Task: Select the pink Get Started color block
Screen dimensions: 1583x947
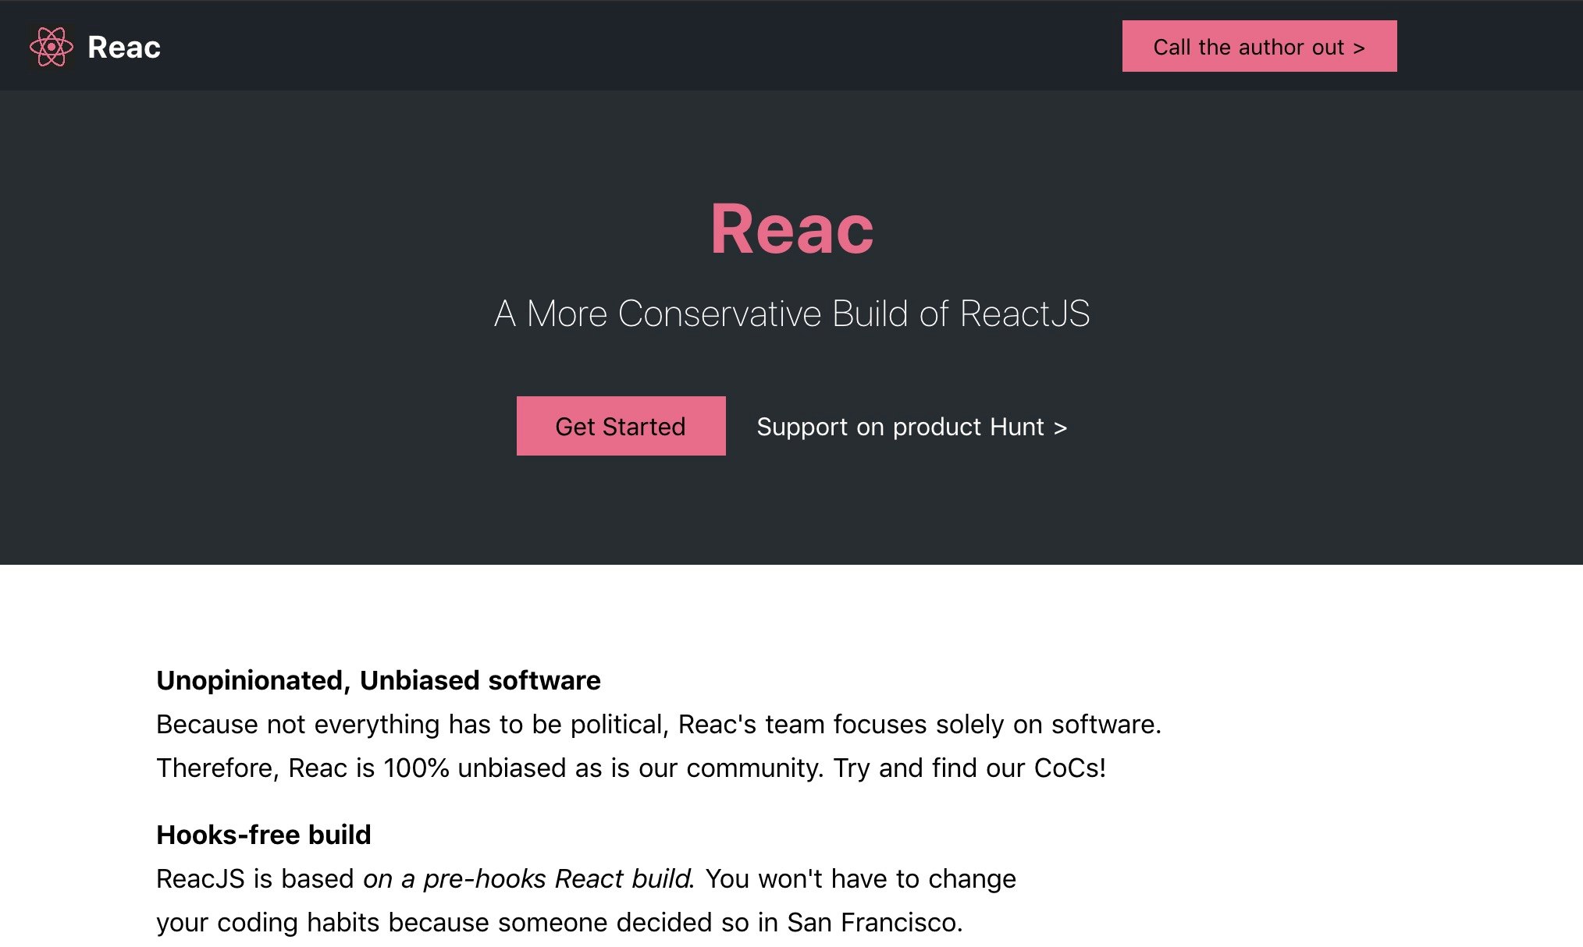Action: pyautogui.click(x=621, y=426)
